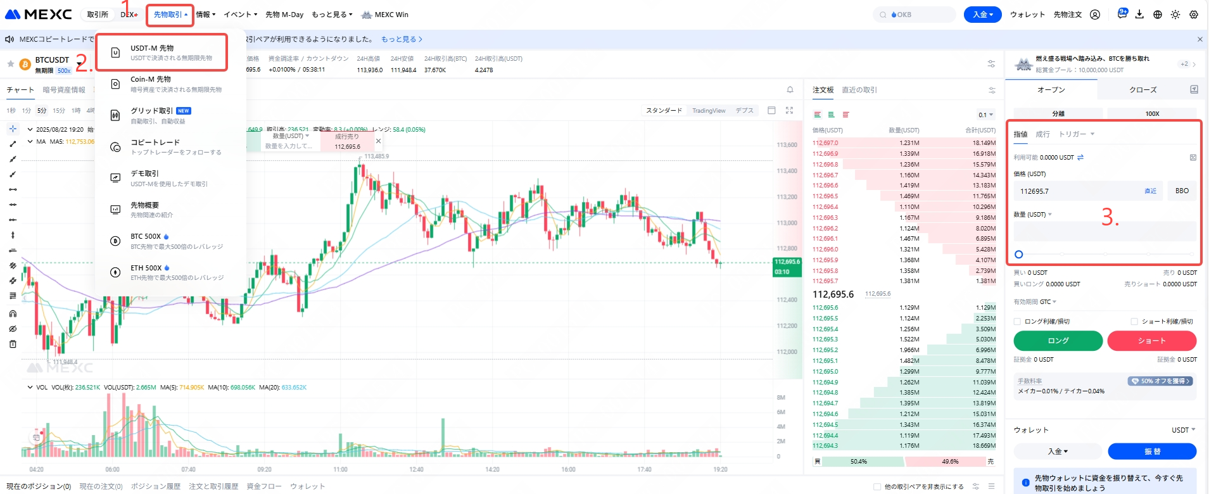Click the icon right of クローズ tab
This screenshot has width=1209, height=494.
pos(1194,89)
